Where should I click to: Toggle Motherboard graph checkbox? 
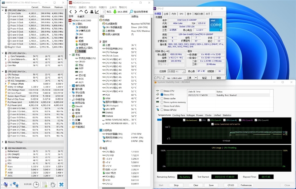[184, 120]
